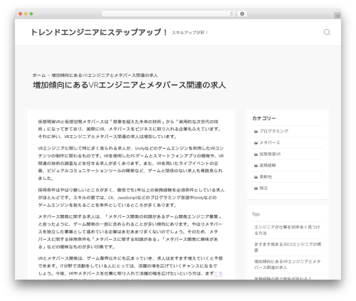Click the browser reload icon
This screenshot has height=301, width=356.
[x=231, y=14]
